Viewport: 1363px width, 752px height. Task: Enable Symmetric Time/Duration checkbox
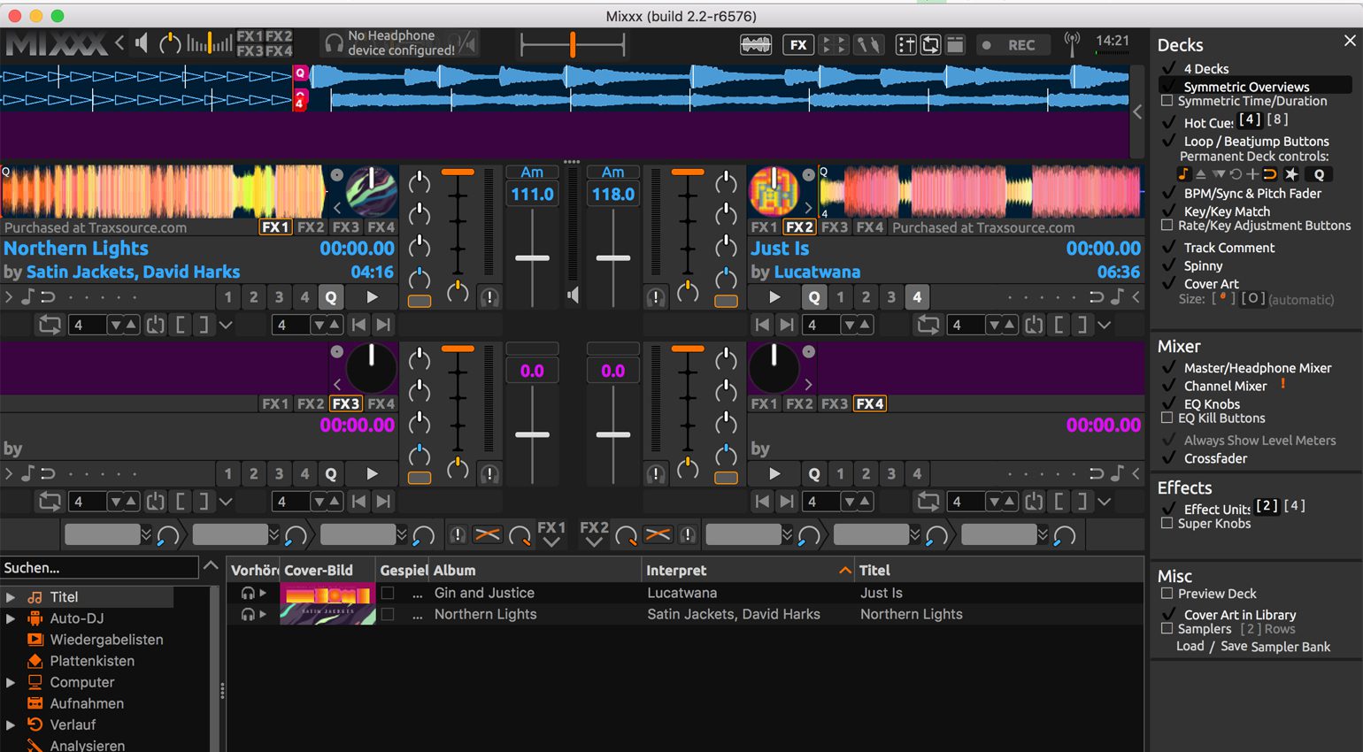(x=1167, y=101)
